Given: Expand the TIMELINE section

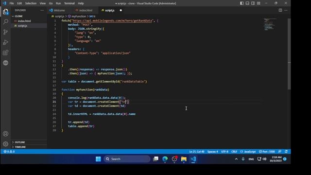Looking at the screenshot, I should pyautogui.click(x=20, y=147).
